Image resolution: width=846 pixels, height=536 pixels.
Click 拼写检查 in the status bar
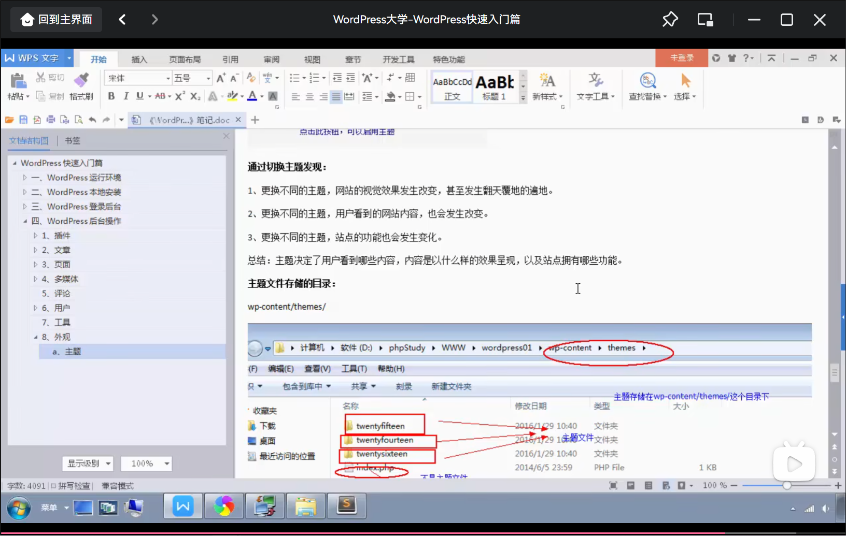point(70,486)
